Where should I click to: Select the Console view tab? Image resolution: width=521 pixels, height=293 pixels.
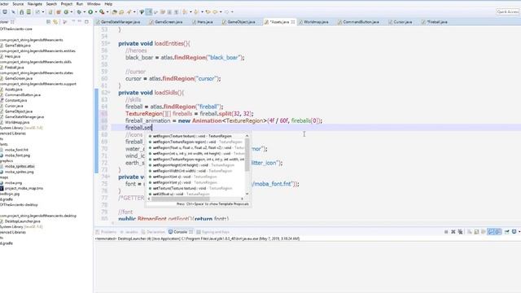(x=181, y=232)
